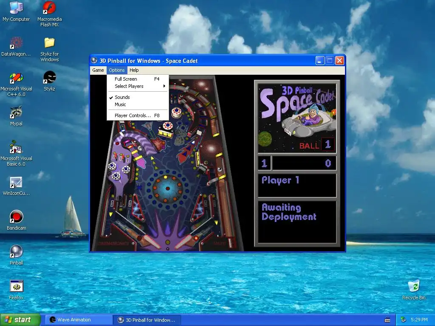Maximize the 3D Pinball window
The width and height of the screenshot is (435, 326).
pos(330,60)
